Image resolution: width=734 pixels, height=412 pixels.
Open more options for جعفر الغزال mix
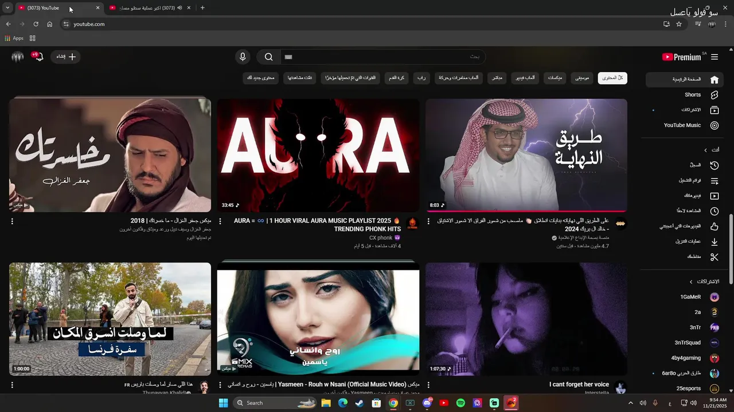[x=12, y=221]
